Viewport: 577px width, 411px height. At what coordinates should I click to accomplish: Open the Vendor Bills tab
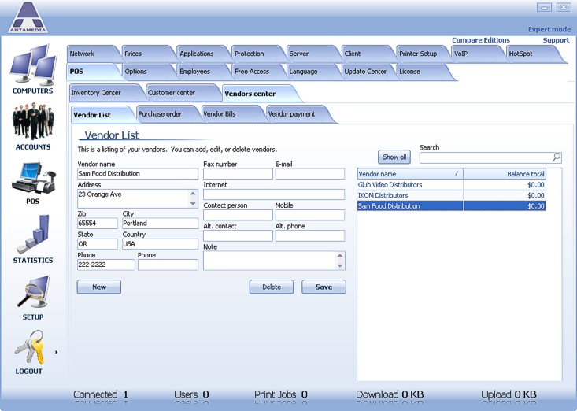(231, 114)
